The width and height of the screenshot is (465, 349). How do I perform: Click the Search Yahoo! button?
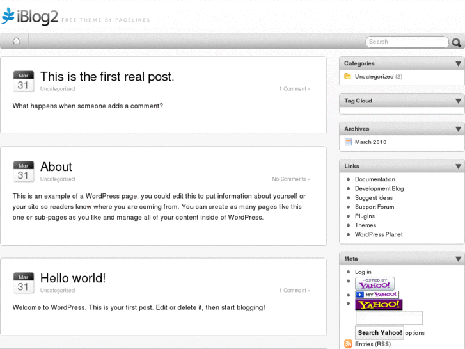(379, 332)
